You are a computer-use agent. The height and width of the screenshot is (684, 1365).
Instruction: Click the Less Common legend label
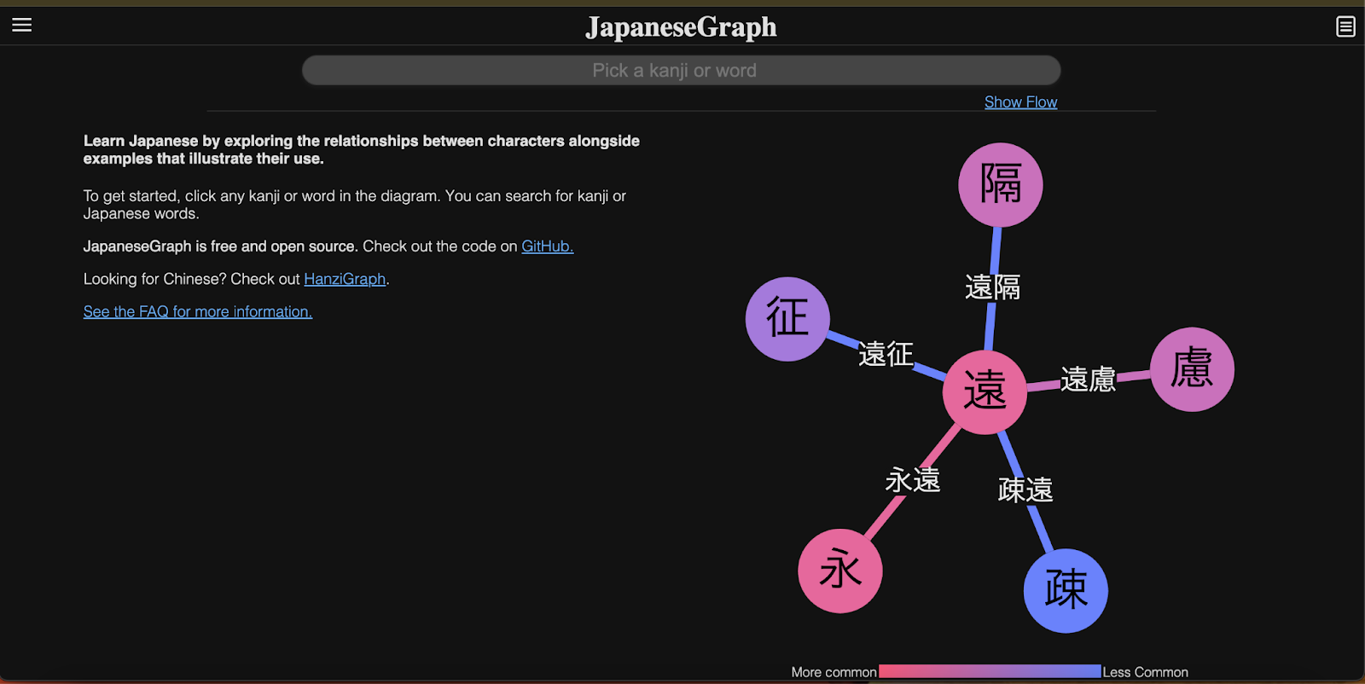[x=1145, y=672]
